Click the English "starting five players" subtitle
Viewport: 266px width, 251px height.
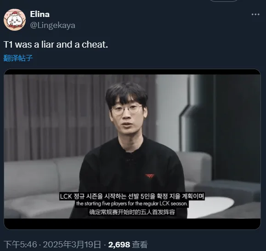click(132, 203)
